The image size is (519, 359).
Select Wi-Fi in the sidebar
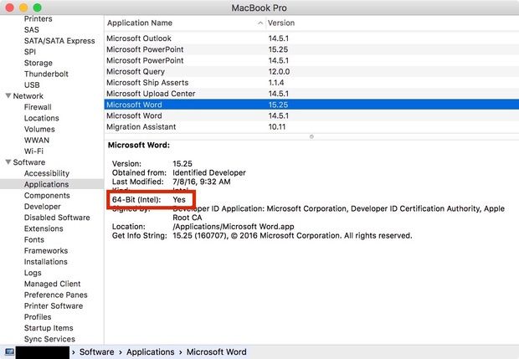click(33, 151)
